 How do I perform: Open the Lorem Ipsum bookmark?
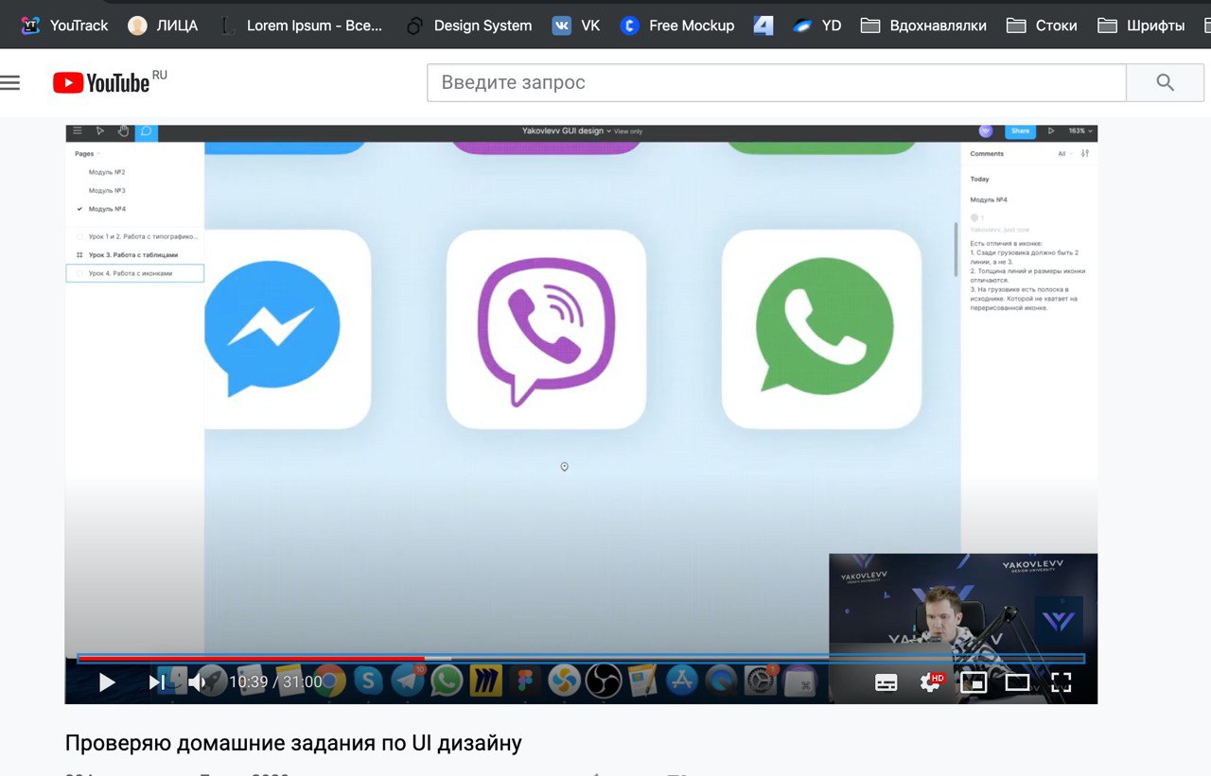(300, 26)
